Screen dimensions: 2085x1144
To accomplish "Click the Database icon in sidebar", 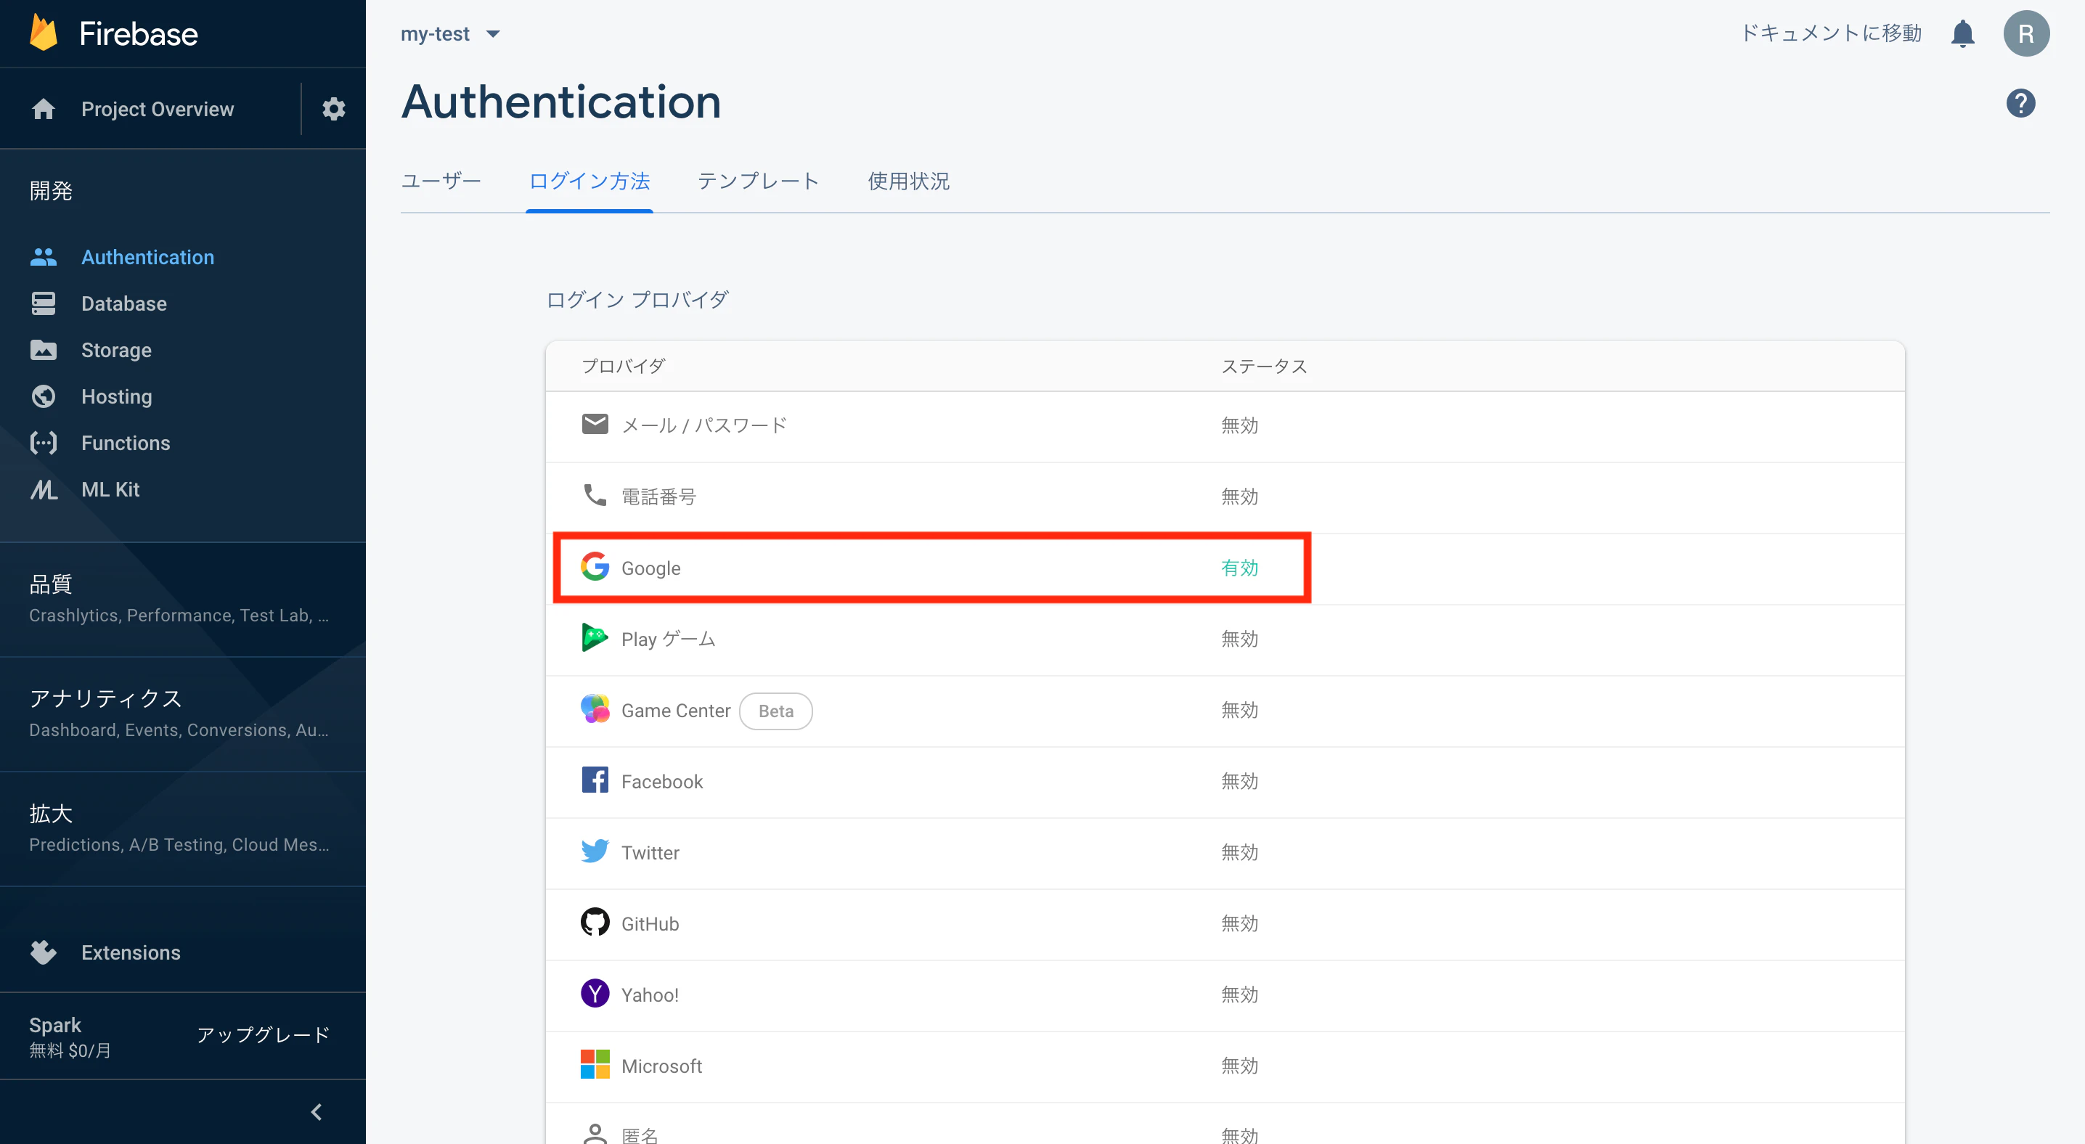I will [x=44, y=303].
